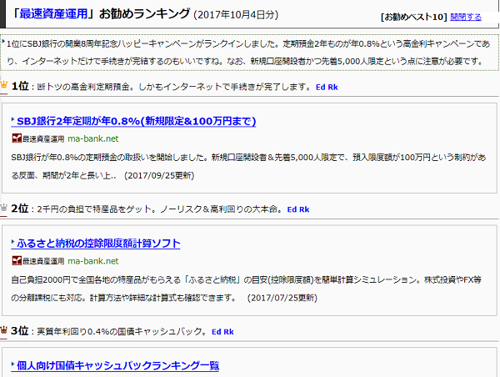Open the 最速資産運用 link in the heading

(53, 13)
